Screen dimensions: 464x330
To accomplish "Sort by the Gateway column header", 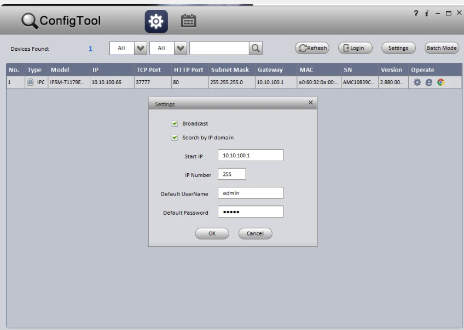I will pyautogui.click(x=276, y=70).
